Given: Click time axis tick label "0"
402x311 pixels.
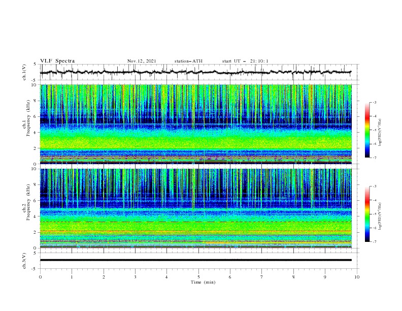Looking at the screenshot, I should (x=40, y=277).
